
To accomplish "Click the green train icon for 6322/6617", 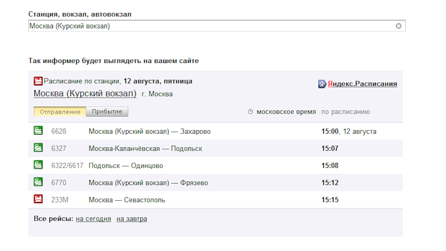I will 38,165.
